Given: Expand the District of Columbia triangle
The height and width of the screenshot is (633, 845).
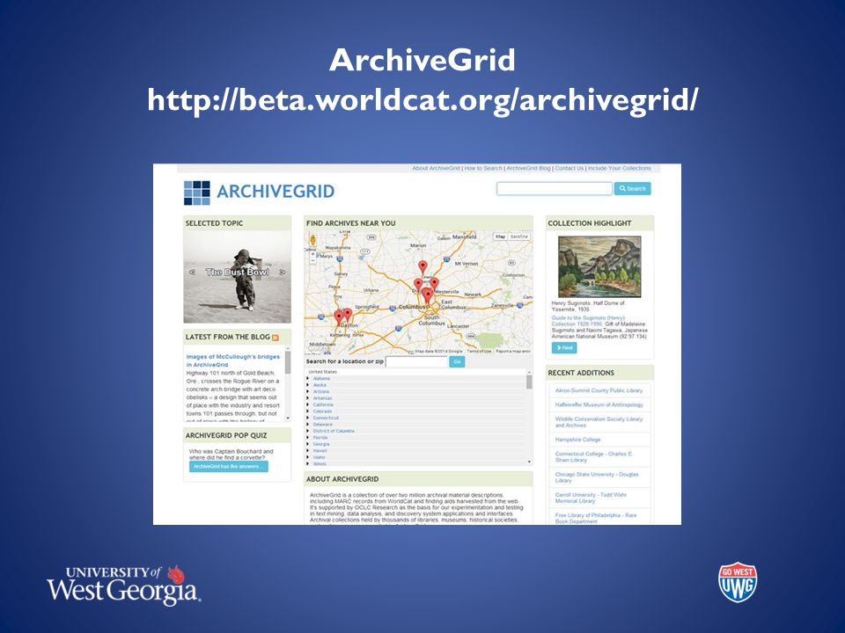Looking at the screenshot, I should [308, 431].
